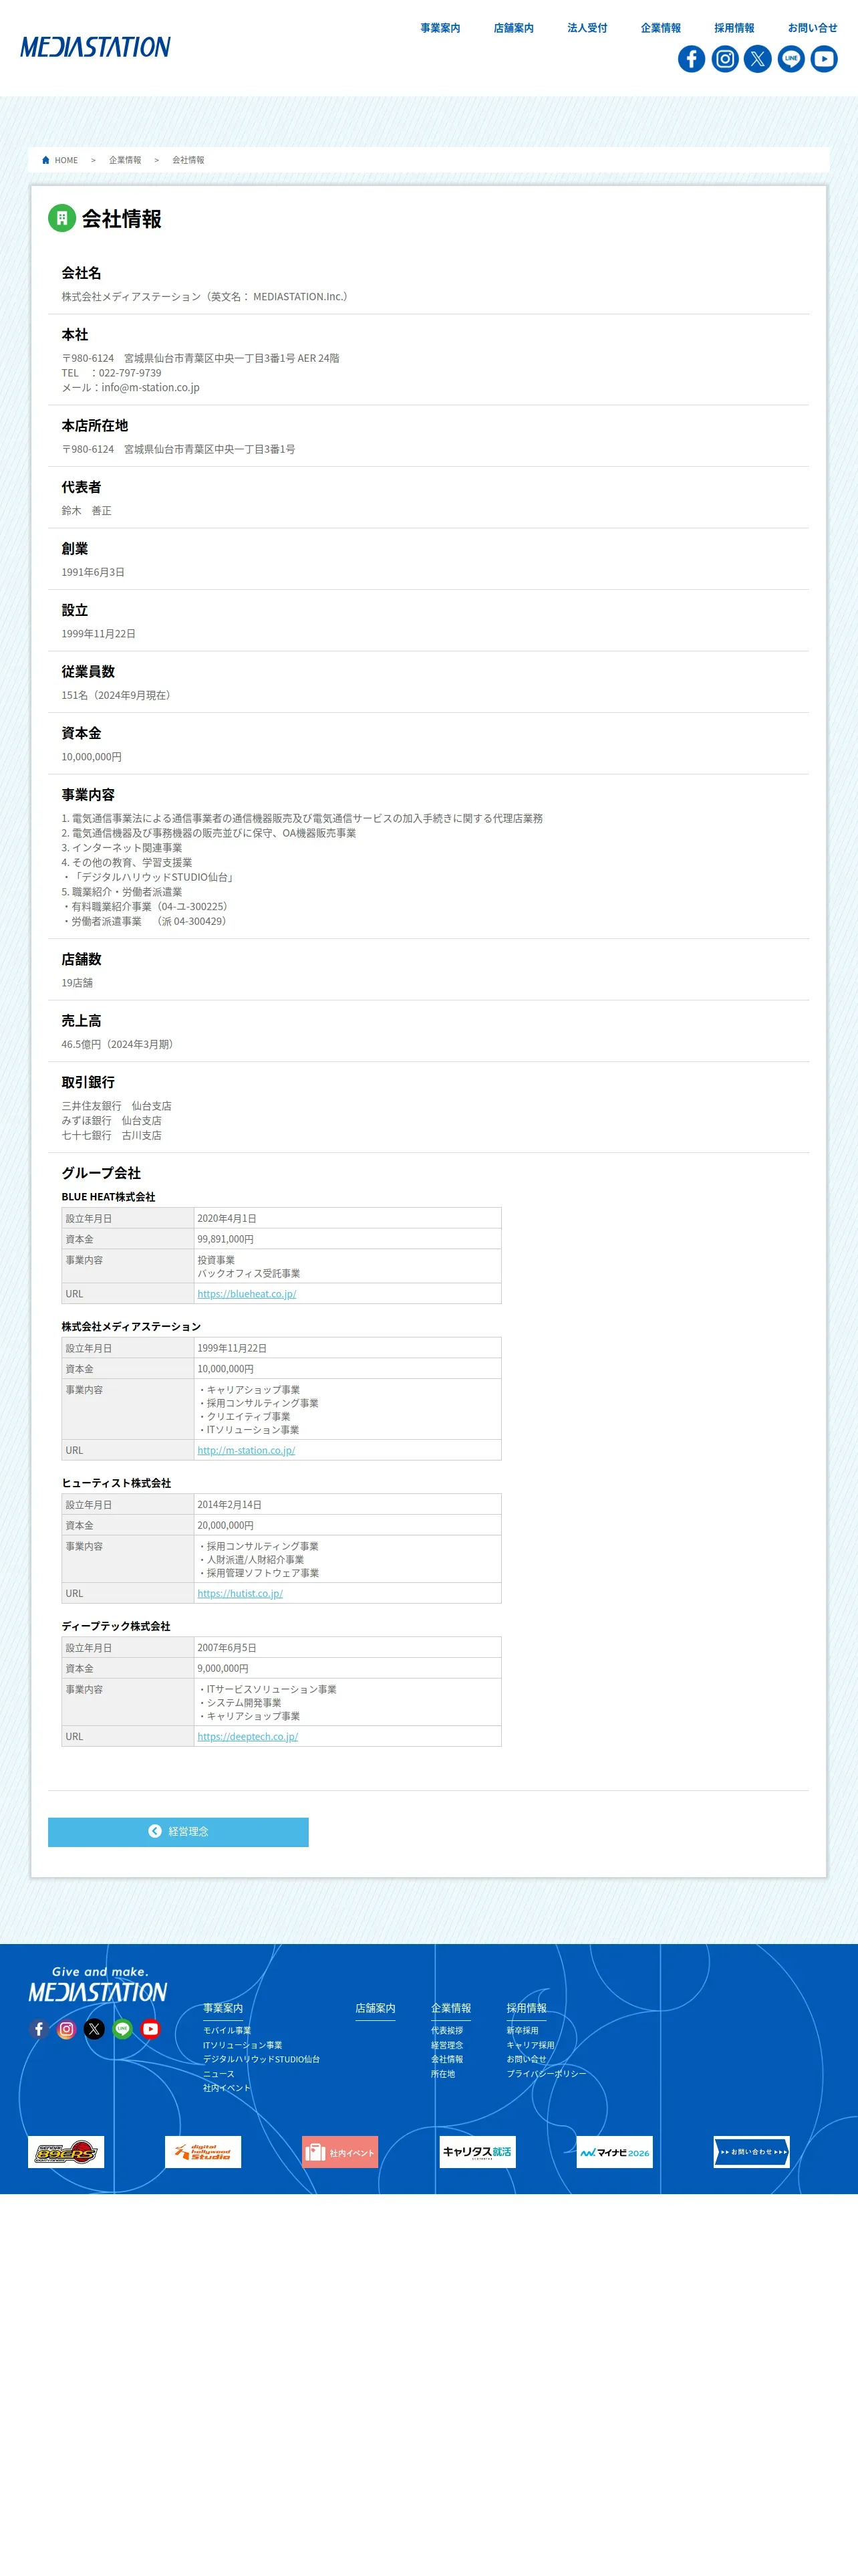This screenshot has height=2576, width=858.
Task: Click the お問い合わせ footer banner
Action: coord(751,2152)
